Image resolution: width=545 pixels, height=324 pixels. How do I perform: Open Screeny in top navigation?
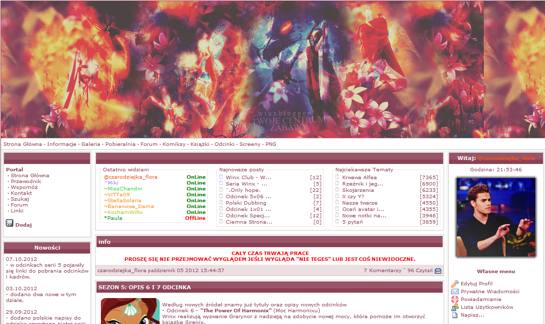(x=250, y=144)
